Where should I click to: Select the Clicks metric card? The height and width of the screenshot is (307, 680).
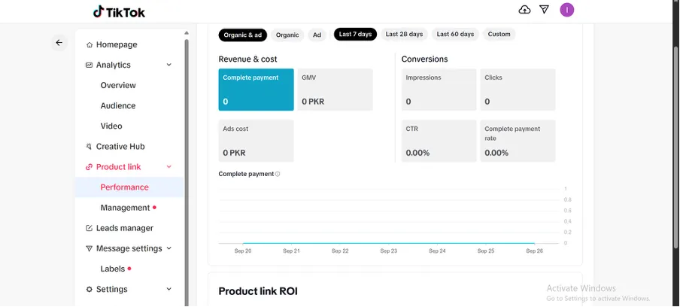click(x=518, y=90)
